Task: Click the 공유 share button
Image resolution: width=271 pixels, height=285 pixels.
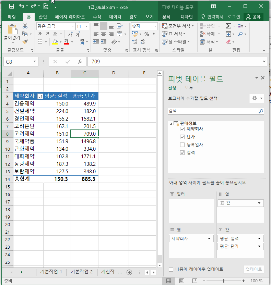Action: pyautogui.click(x=253, y=17)
